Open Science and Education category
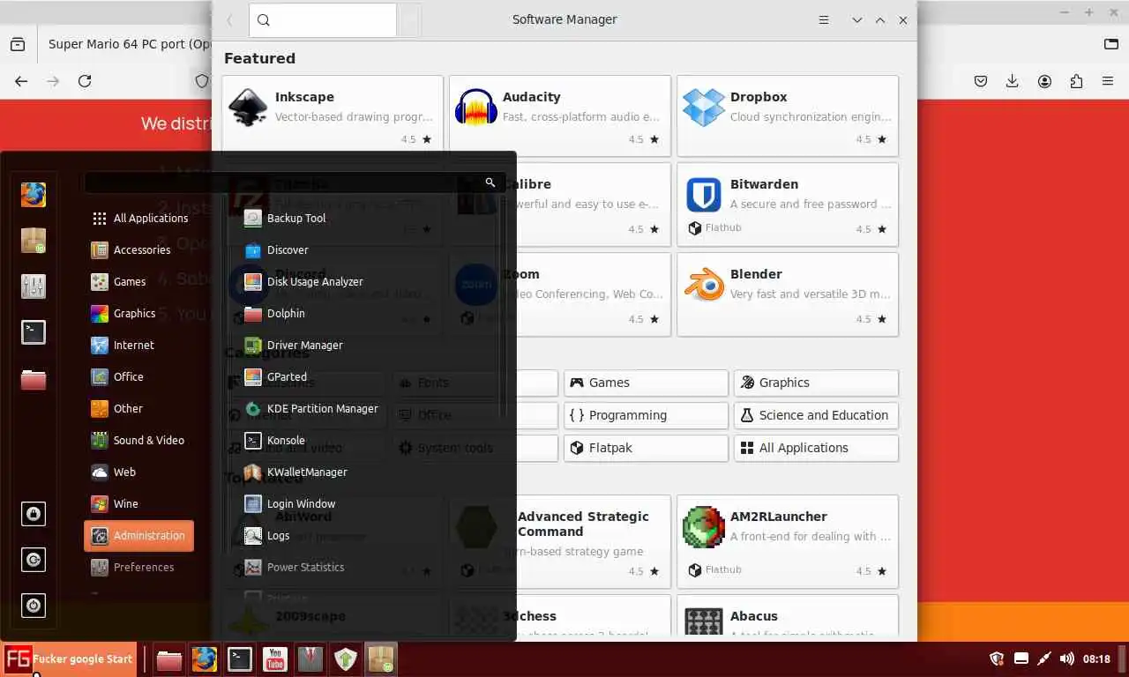Viewport: 1129px width, 677px height. pos(816,415)
